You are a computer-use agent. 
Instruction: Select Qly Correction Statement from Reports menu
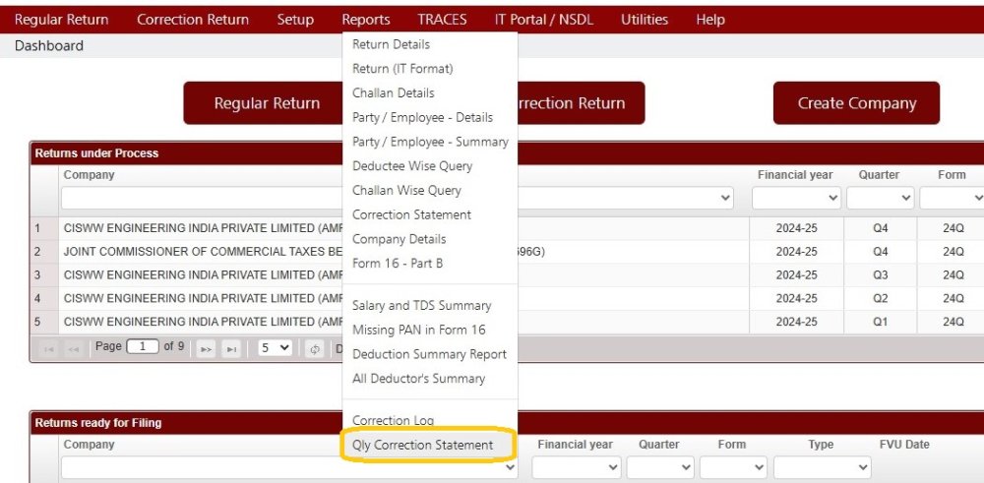423,445
